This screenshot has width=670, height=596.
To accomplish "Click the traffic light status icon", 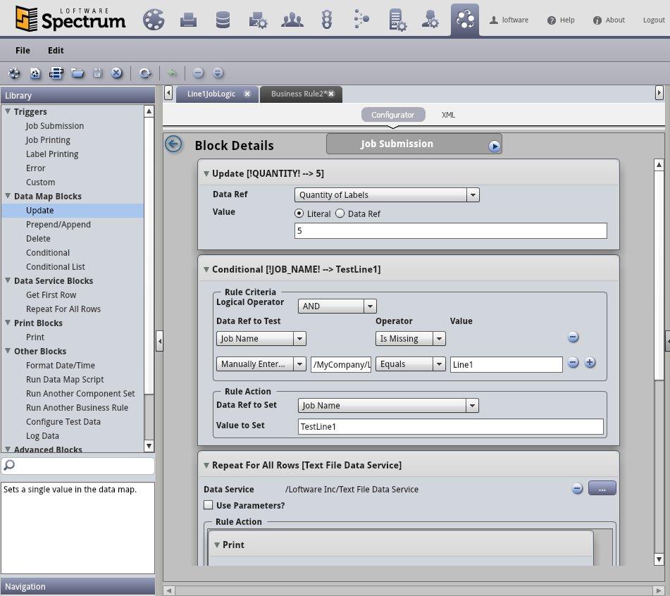I will coord(327,20).
